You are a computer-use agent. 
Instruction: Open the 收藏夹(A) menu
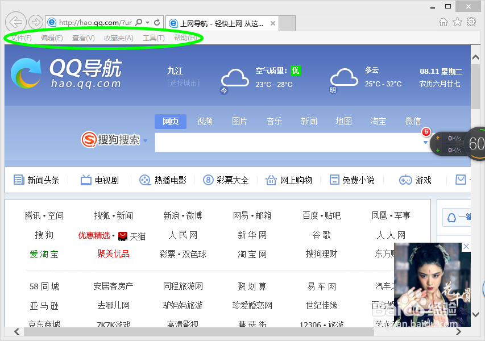click(x=119, y=38)
